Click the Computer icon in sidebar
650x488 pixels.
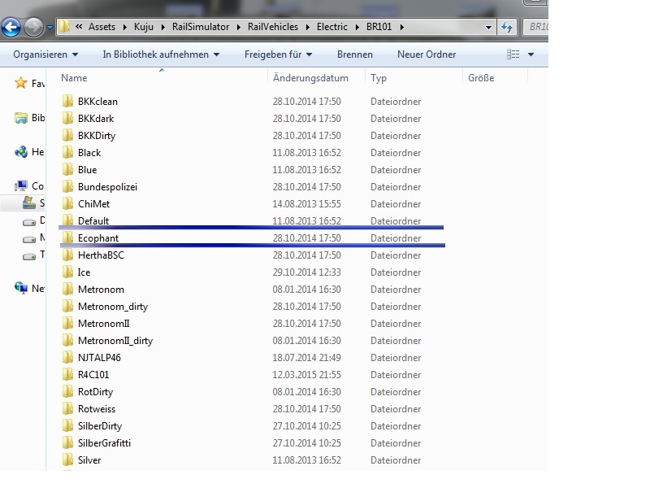tap(21, 186)
